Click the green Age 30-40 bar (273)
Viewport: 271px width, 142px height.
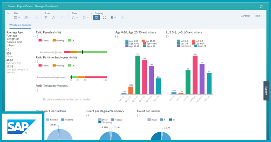pyautogui.click(x=138, y=75)
